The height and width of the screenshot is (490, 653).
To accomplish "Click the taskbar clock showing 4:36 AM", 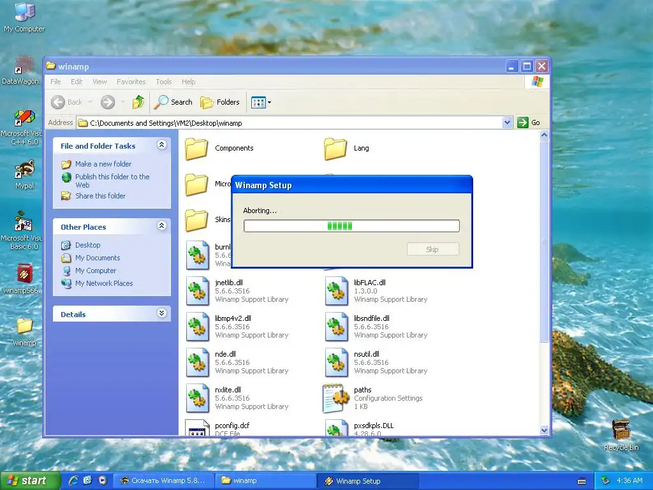I will click(629, 481).
